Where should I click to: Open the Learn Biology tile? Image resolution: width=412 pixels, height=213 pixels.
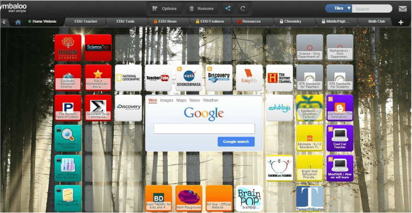click(68, 168)
